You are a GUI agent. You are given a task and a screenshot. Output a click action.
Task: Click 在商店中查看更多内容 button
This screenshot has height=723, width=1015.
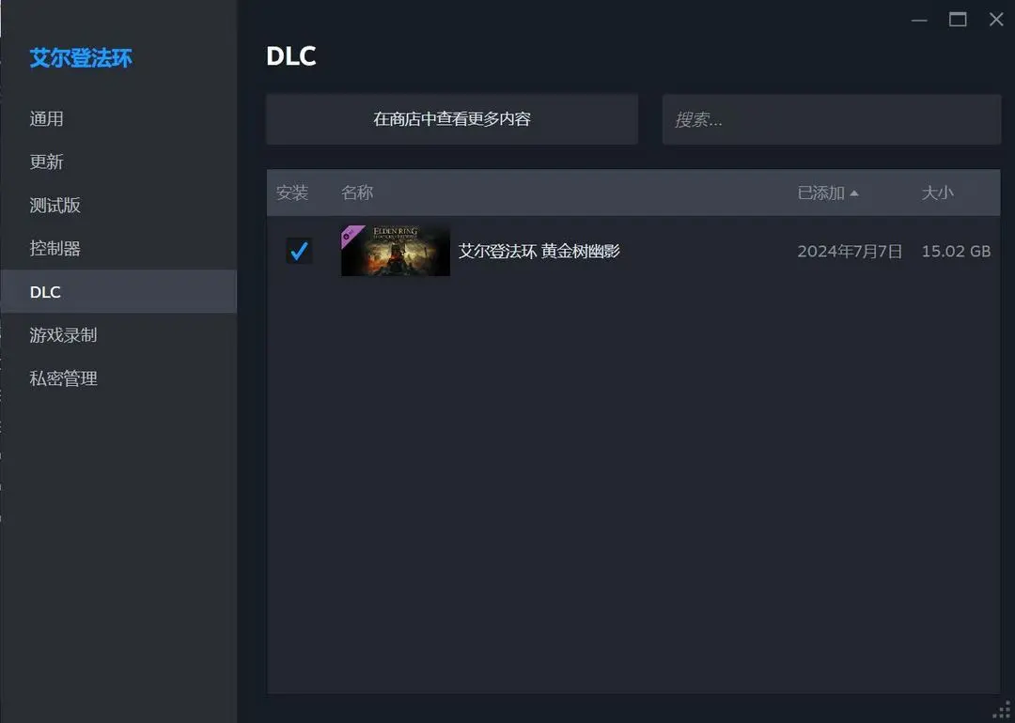click(x=452, y=119)
